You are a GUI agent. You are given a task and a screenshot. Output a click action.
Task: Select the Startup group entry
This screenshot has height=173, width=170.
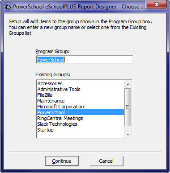(80, 130)
